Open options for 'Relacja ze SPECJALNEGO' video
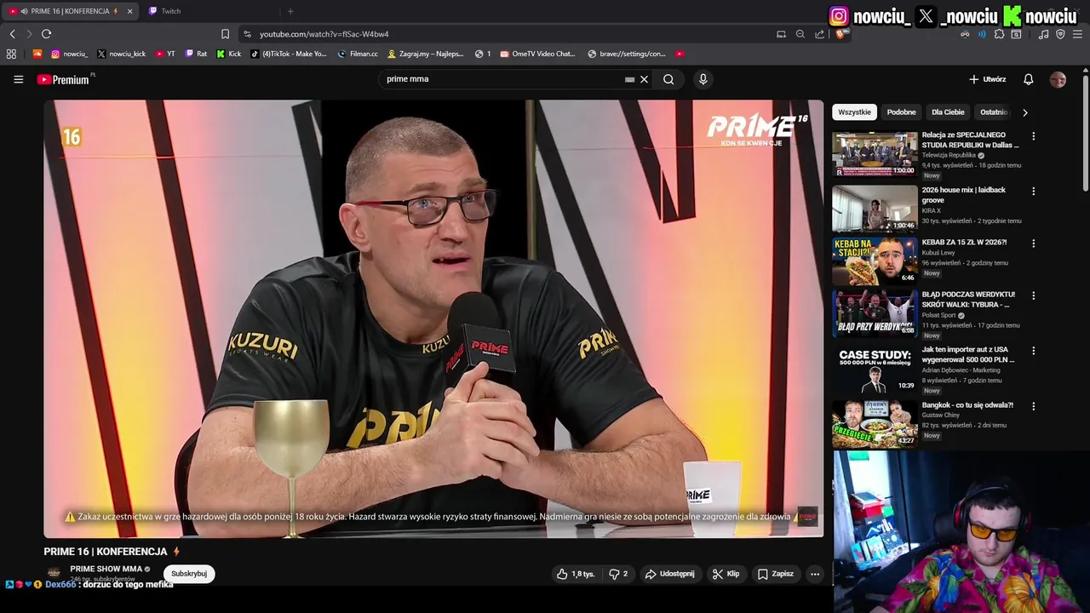 [1033, 136]
